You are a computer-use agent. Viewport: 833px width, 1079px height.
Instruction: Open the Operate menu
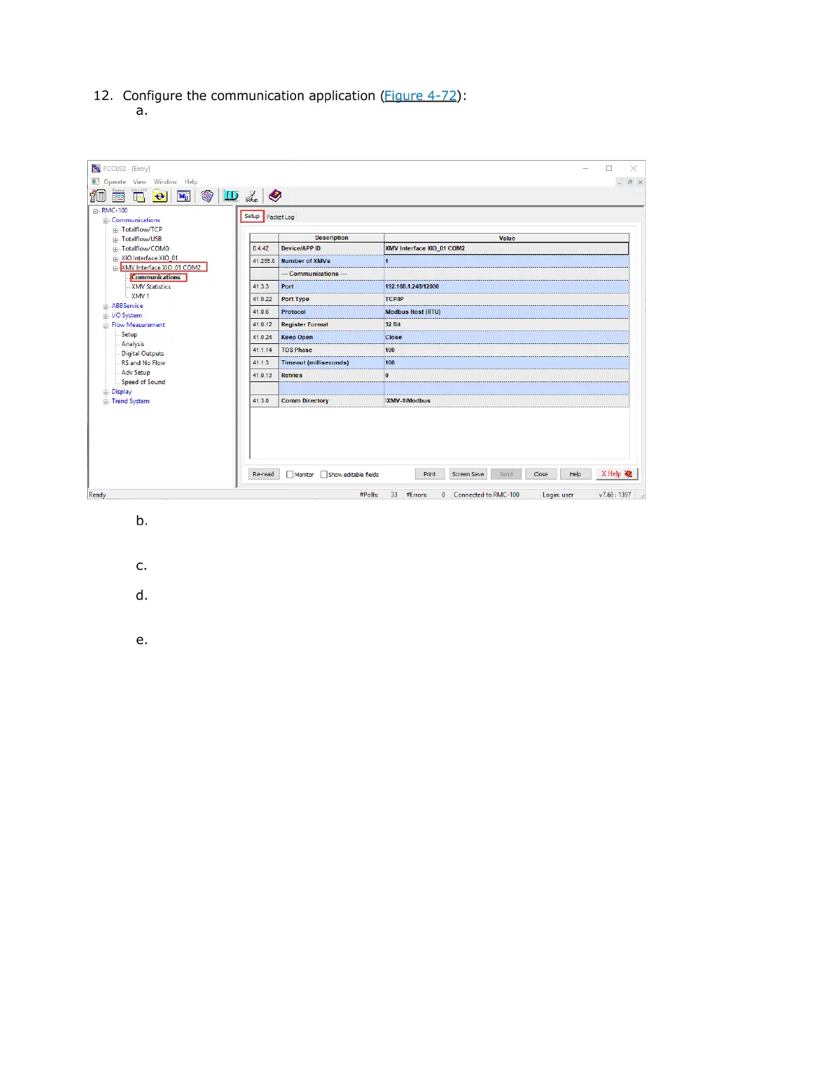115,182
